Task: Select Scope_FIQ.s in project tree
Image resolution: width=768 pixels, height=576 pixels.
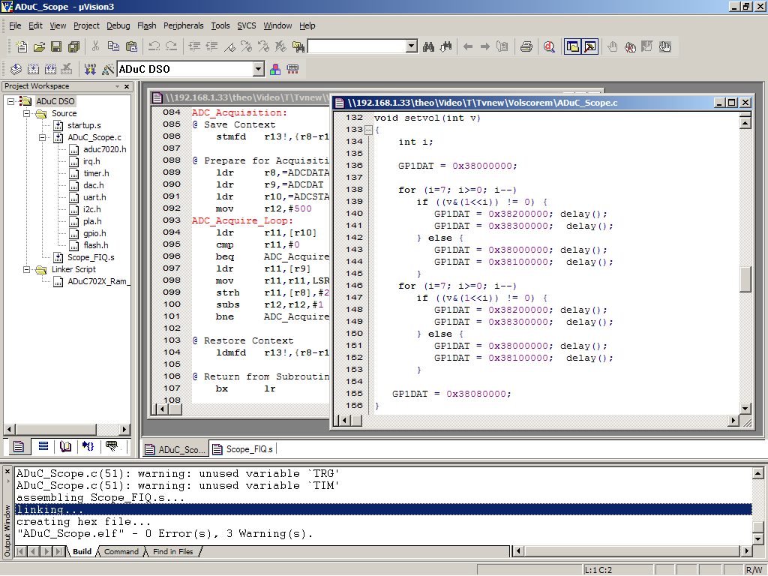Action: point(91,257)
